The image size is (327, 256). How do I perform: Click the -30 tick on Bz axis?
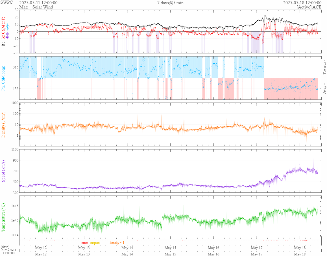tap(16, 53)
